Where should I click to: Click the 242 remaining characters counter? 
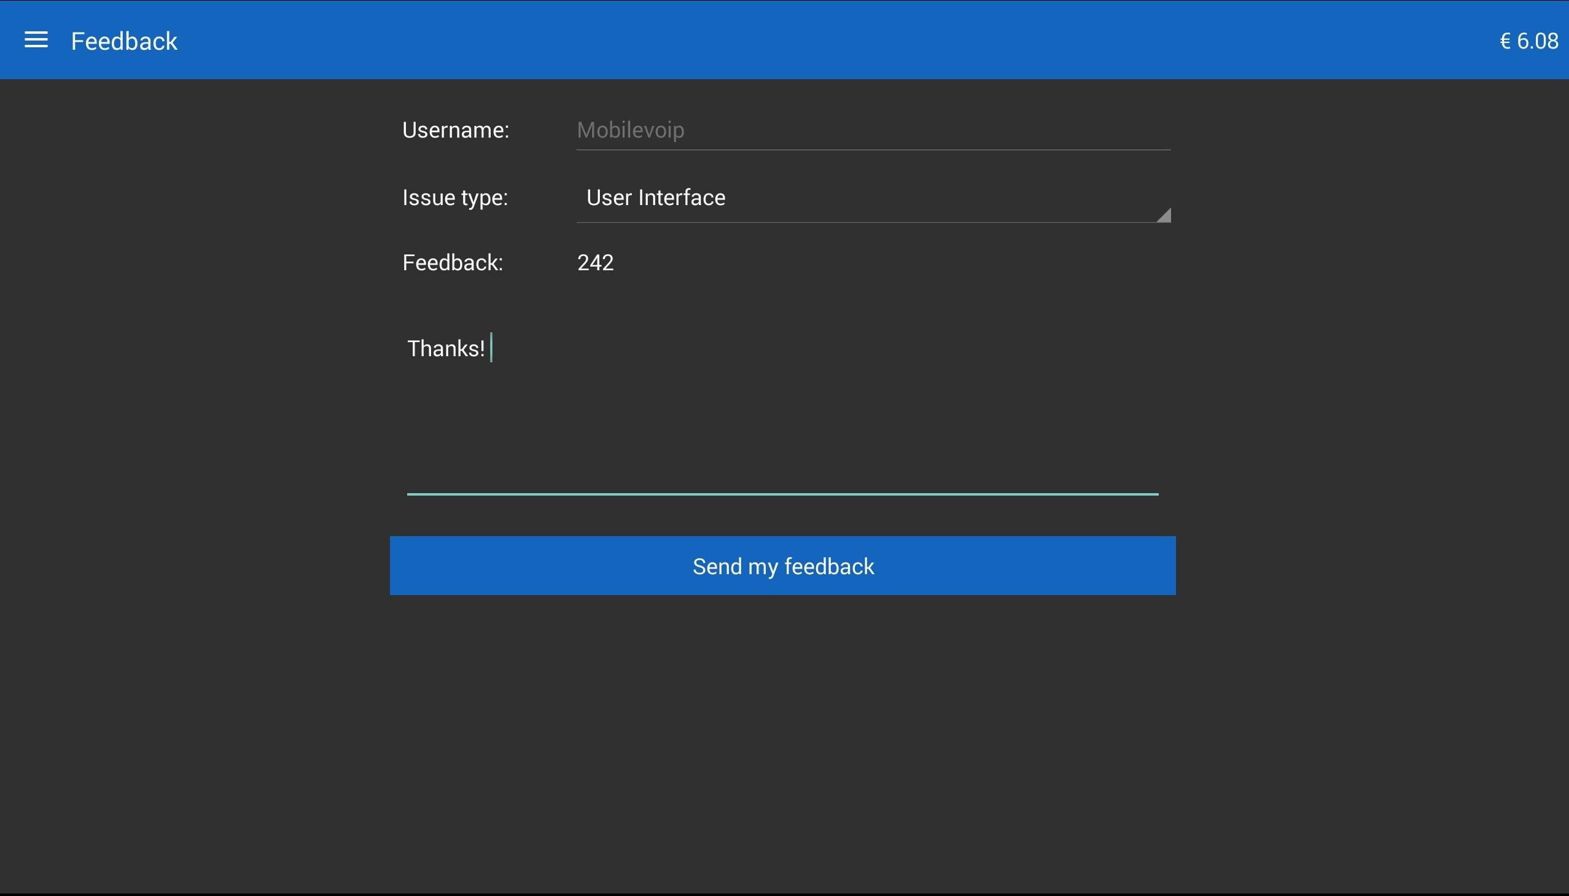click(595, 263)
